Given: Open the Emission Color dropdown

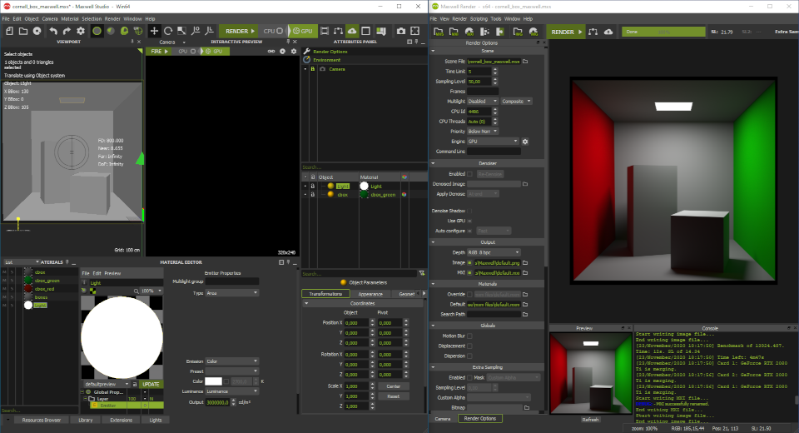Looking at the screenshot, I should 232,361.
